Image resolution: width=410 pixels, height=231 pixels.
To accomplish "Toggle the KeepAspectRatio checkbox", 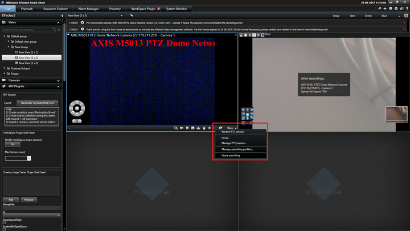I will [4, 222].
